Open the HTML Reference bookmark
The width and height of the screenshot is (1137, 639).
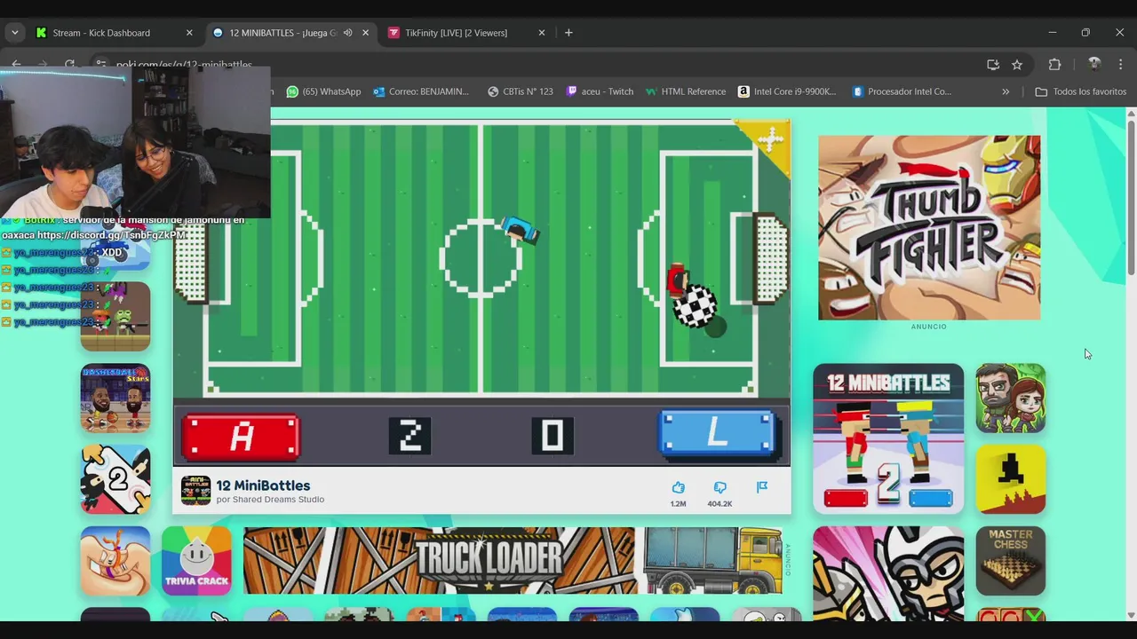click(x=686, y=91)
